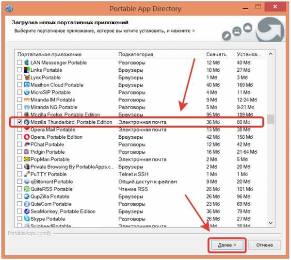Click the Lynx Portable icon
This screenshot has height=260, width=291.
(x=27, y=78)
